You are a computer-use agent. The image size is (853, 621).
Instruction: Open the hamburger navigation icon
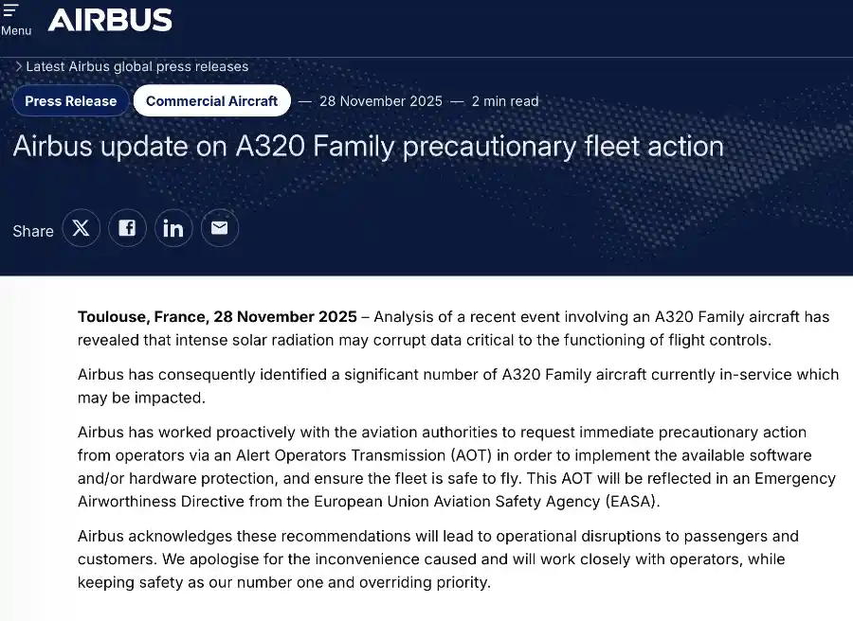pyautogui.click(x=11, y=9)
